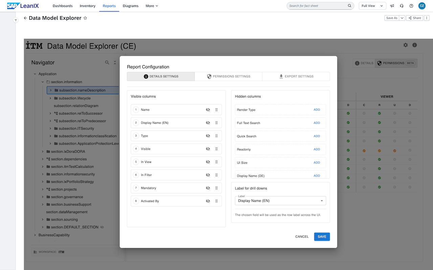Expand the subsection.lifecycle node

pos(50,98)
